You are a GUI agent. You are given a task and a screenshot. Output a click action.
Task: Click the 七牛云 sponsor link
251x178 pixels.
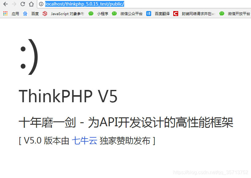pos(84,141)
